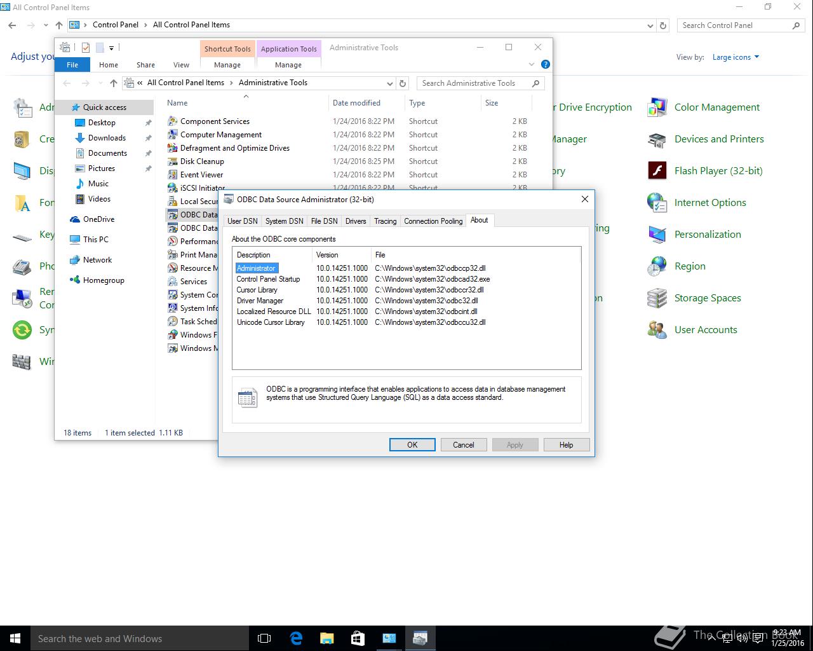The width and height of the screenshot is (813, 651).
Task: Open Storage Spaces icon
Action: tap(657, 298)
